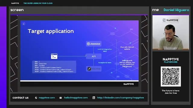Click the 'POST /todos/add' endpoint line
This screenshot has width=193, height=108.
click(48, 67)
